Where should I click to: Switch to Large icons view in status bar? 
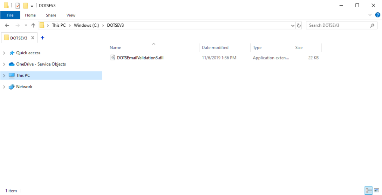[x=376, y=191]
